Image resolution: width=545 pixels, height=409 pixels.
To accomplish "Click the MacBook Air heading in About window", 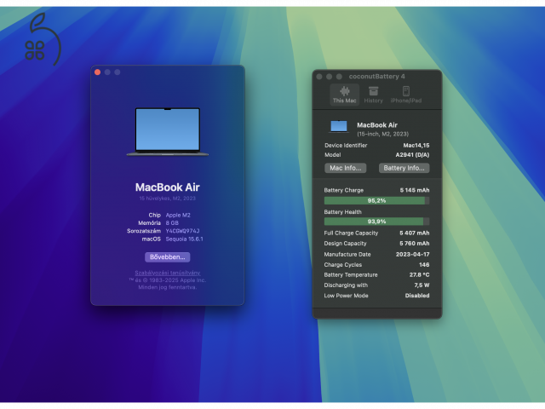I will [x=167, y=187].
